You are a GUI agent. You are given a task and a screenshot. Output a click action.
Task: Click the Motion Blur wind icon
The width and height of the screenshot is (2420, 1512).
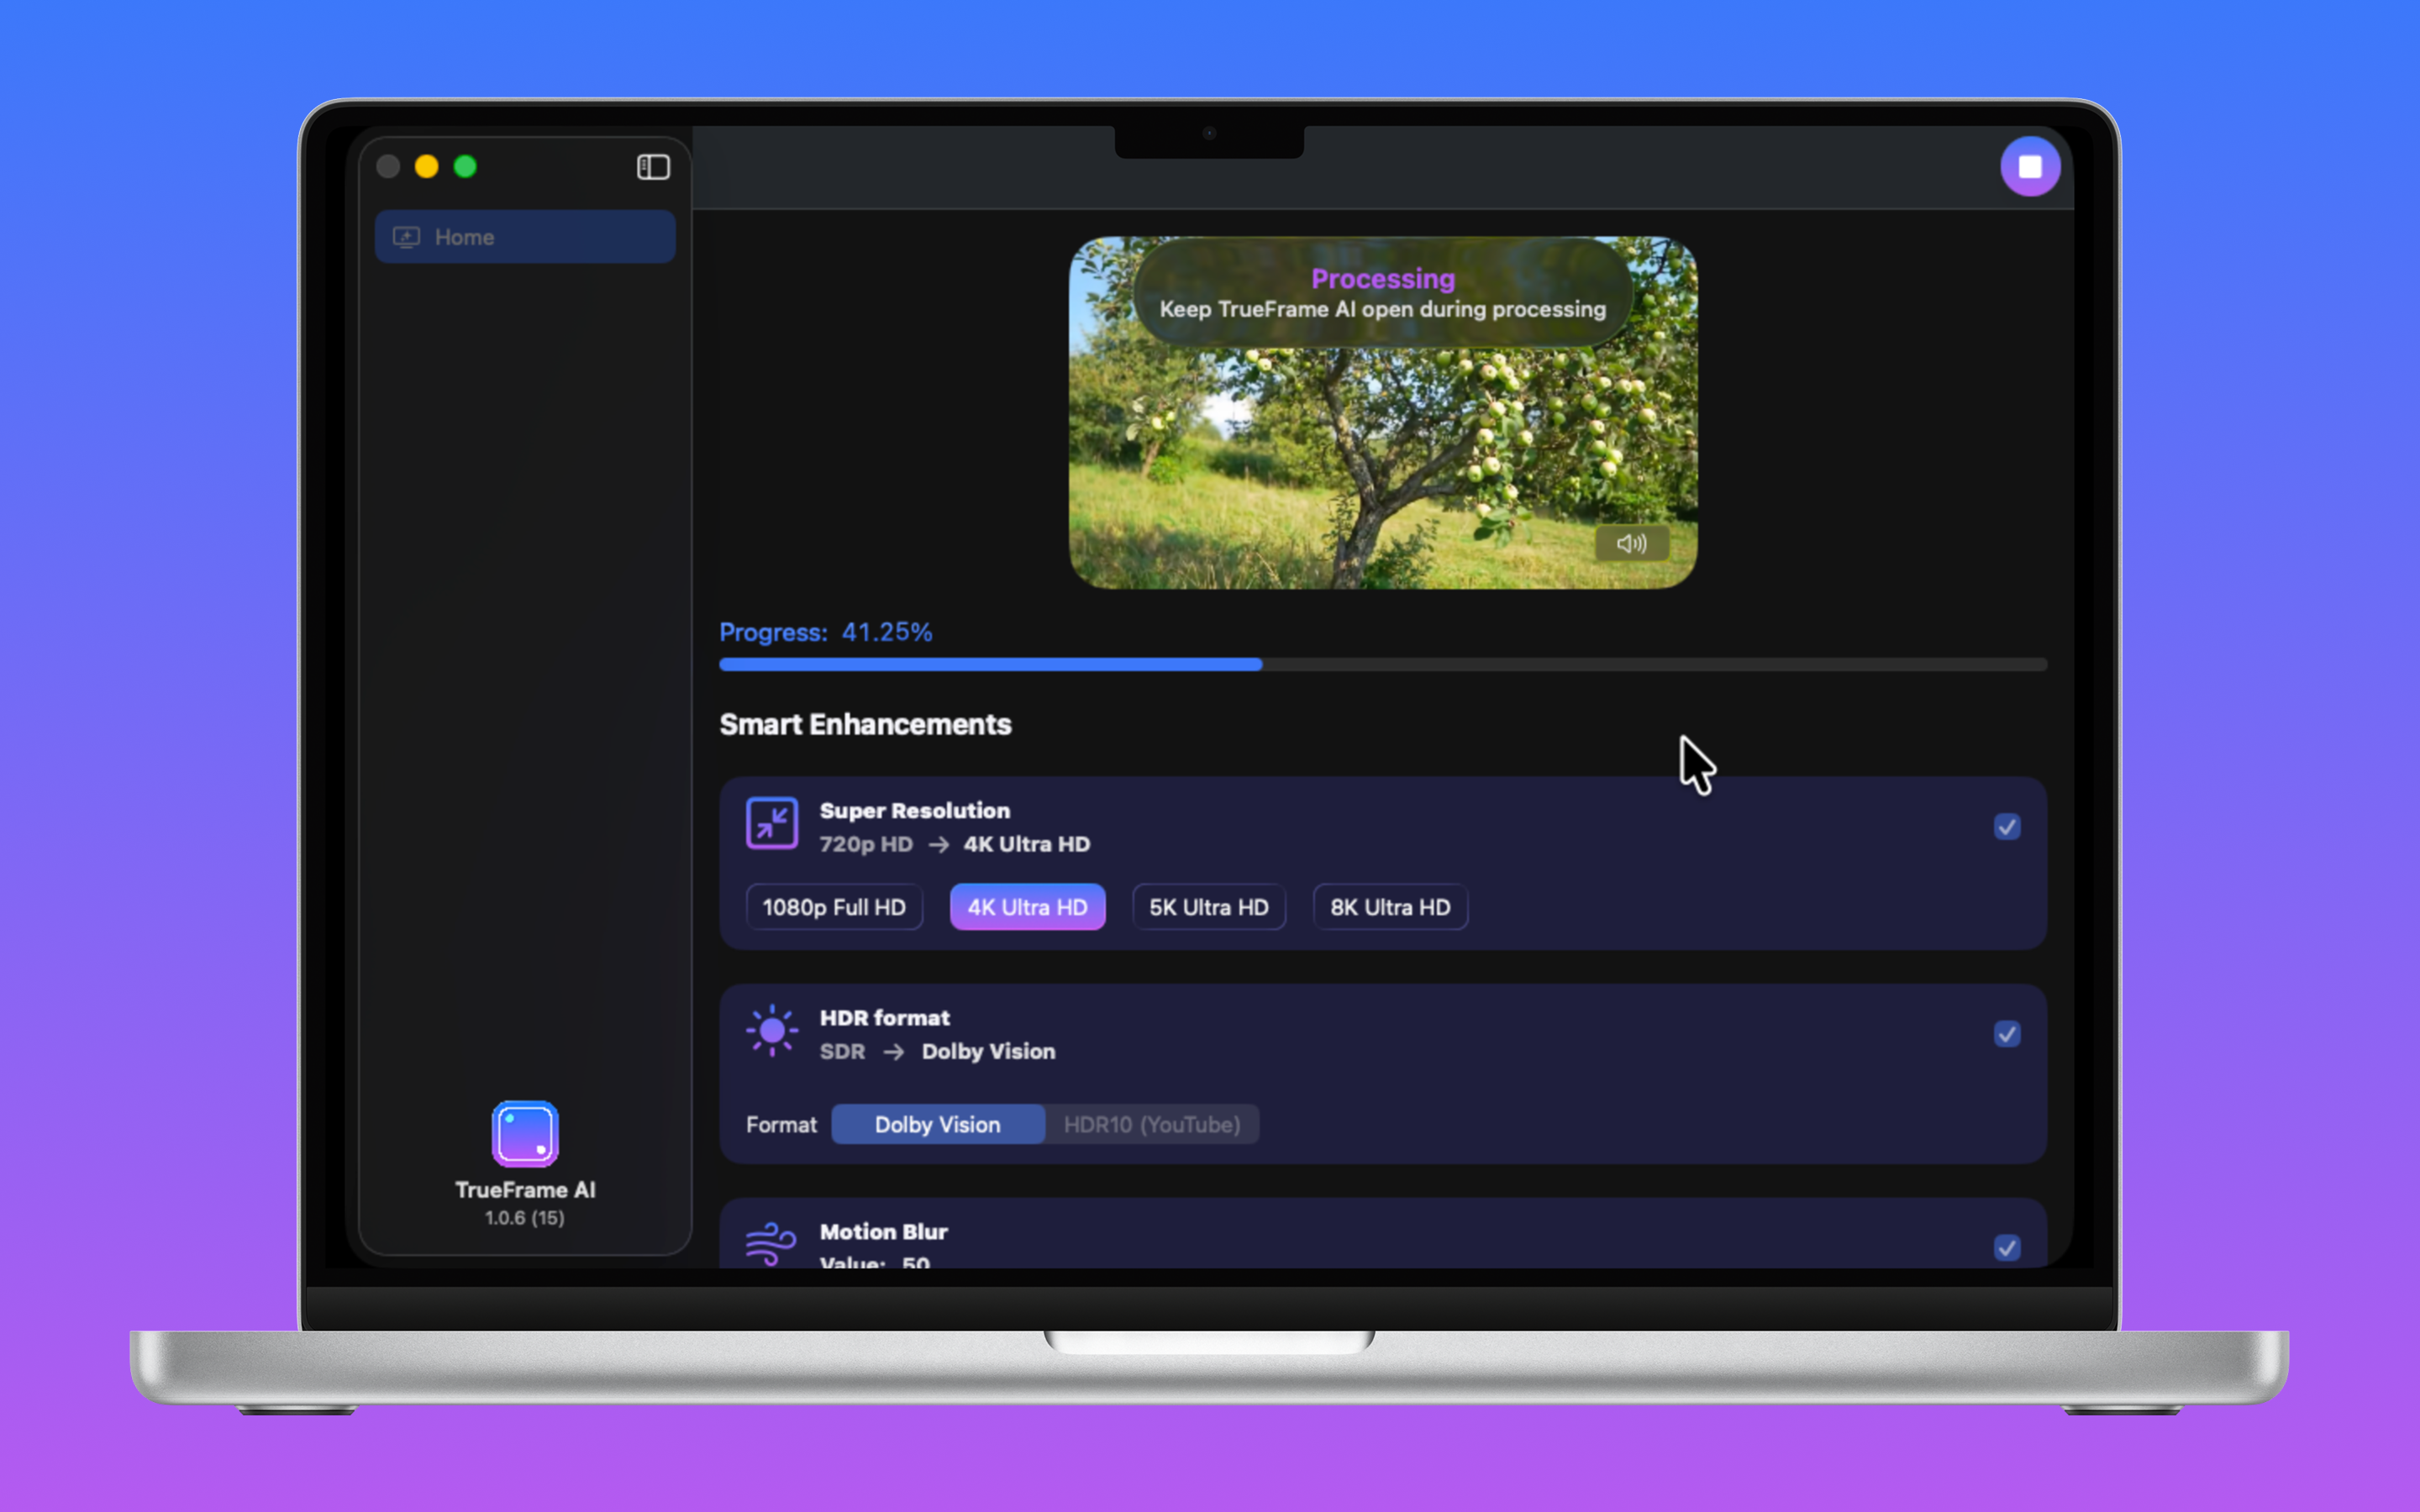tap(771, 1243)
